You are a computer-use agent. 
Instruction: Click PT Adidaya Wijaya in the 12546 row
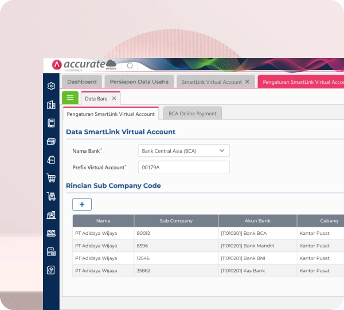103,258
